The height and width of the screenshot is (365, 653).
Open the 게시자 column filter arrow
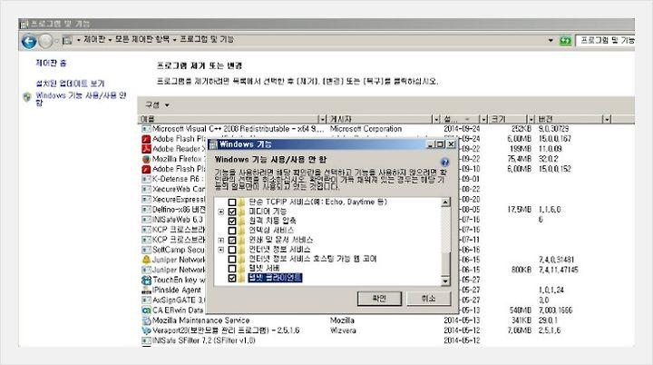tap(436, 119)
